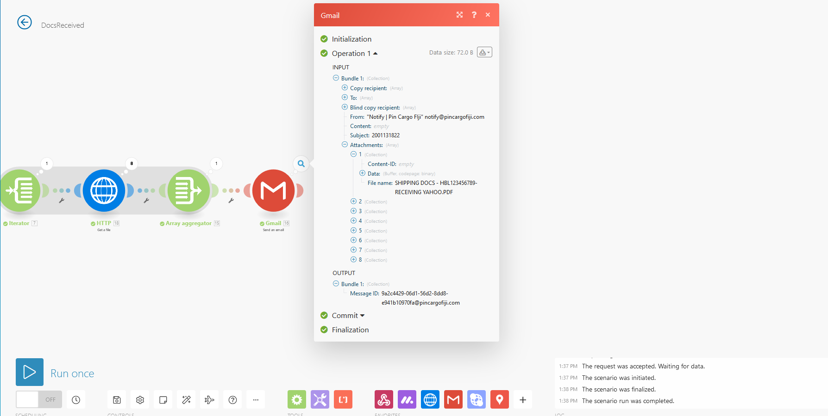Expand attachment 6 collection
This screenshot has width=828, height=416.
click(x=353, y=240)
